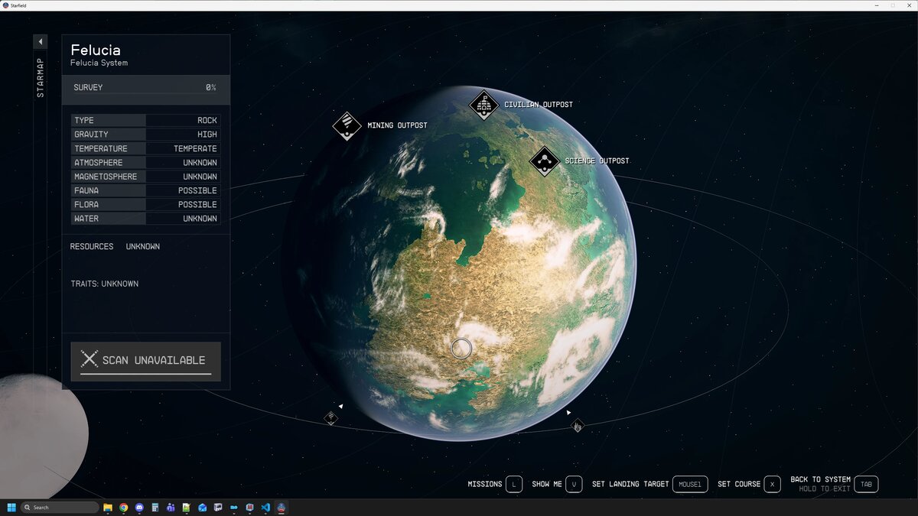Viewport: 918px width, 516px height.
Task: Click the FAUNA POSSIBLE row
Action: tap(145, 190)
